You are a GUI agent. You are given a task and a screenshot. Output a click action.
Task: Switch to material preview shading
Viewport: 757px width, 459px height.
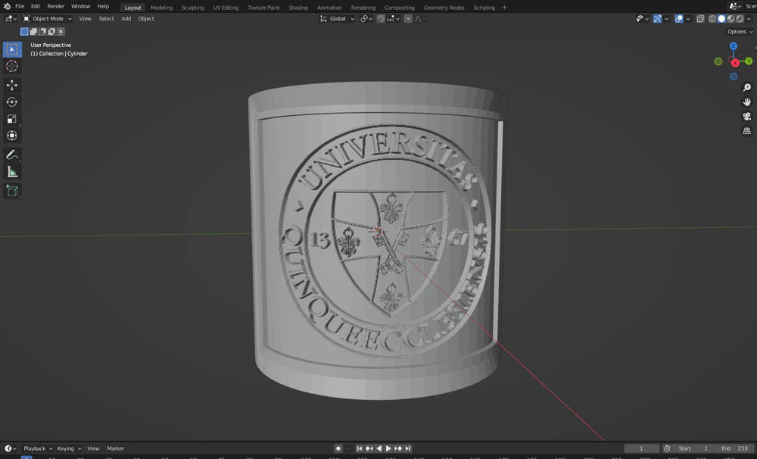(731, 19)
